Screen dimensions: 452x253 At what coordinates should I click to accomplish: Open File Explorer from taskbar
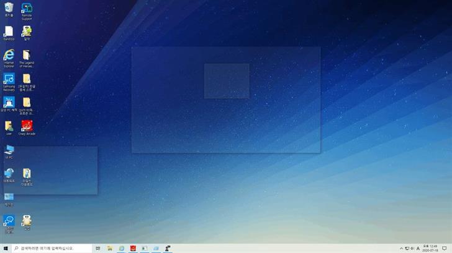click(x=110, y=249)
